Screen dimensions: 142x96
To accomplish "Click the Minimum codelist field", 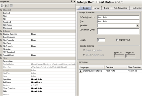I will pyautogui.click(x=119, y=56).
